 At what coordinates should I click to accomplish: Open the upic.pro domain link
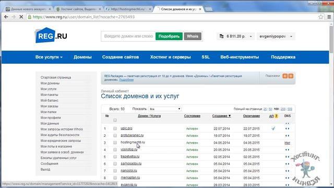(x=126, y=128)
